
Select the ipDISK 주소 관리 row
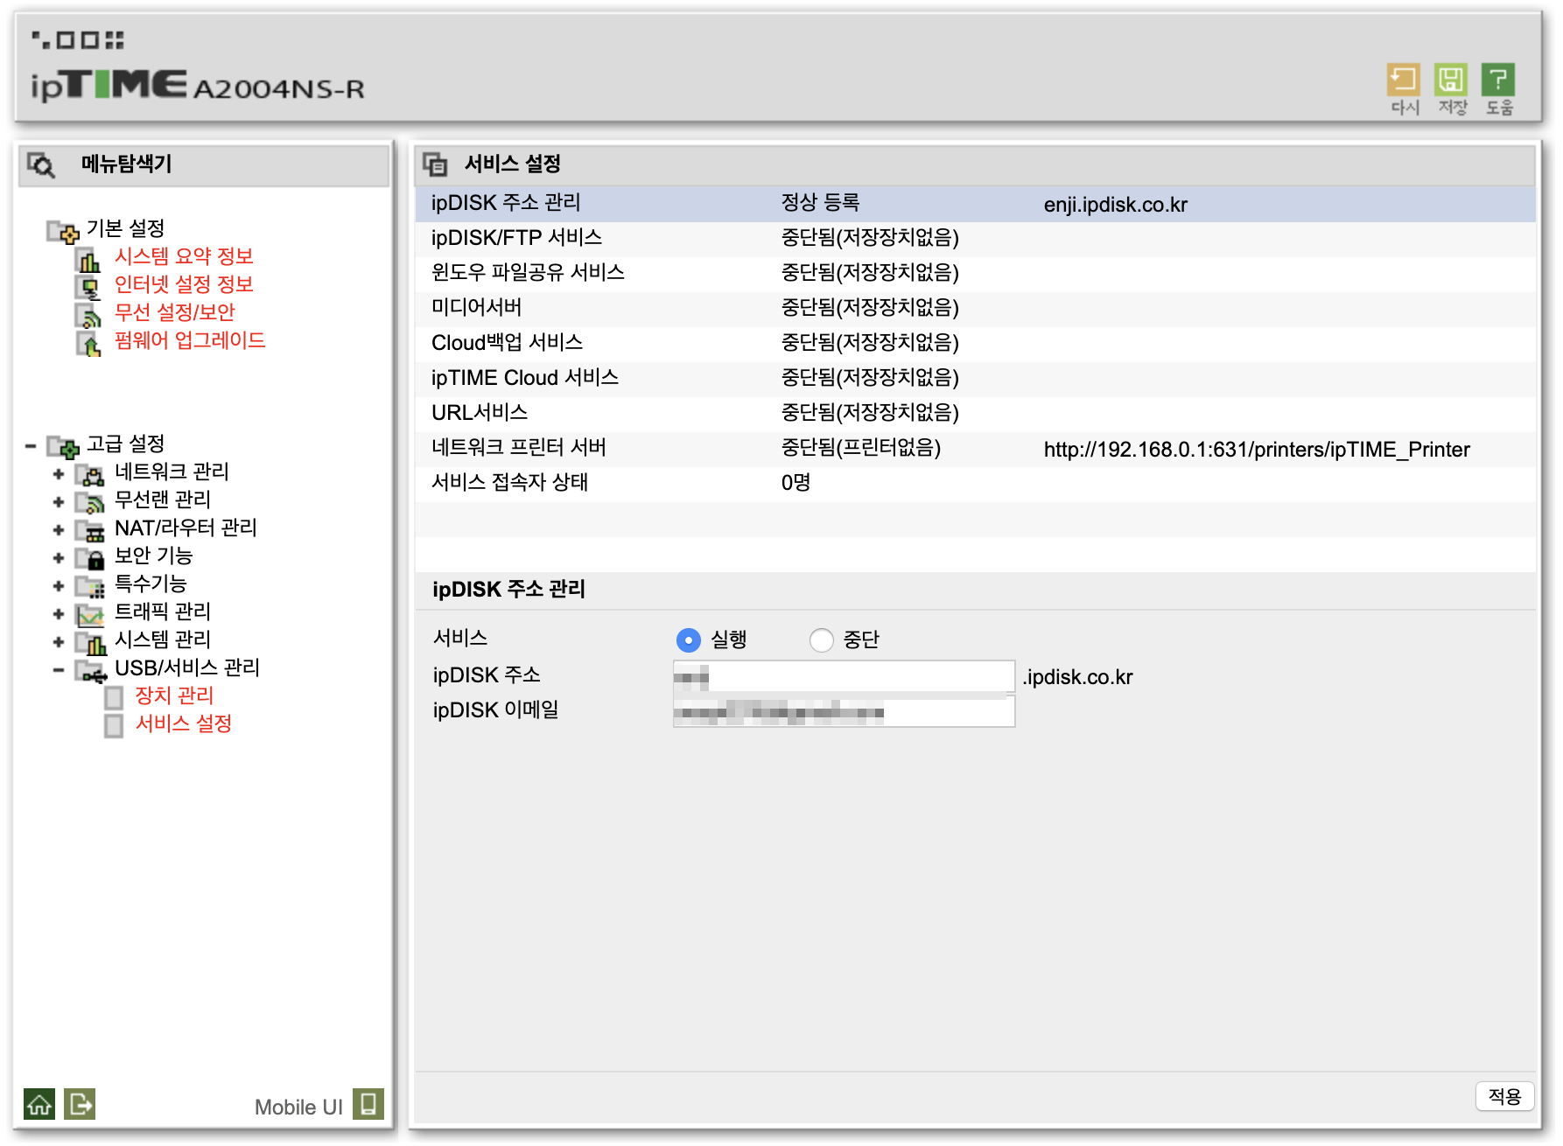click(x=975, y=204)
